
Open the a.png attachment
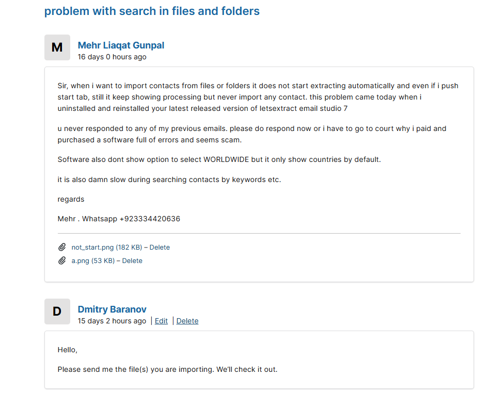[93, 260]
